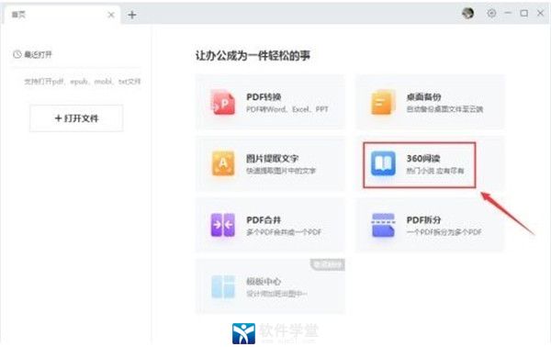Viewport: 551px width, 347px height.
Task: Close the application window
Action: click(541, 14)
